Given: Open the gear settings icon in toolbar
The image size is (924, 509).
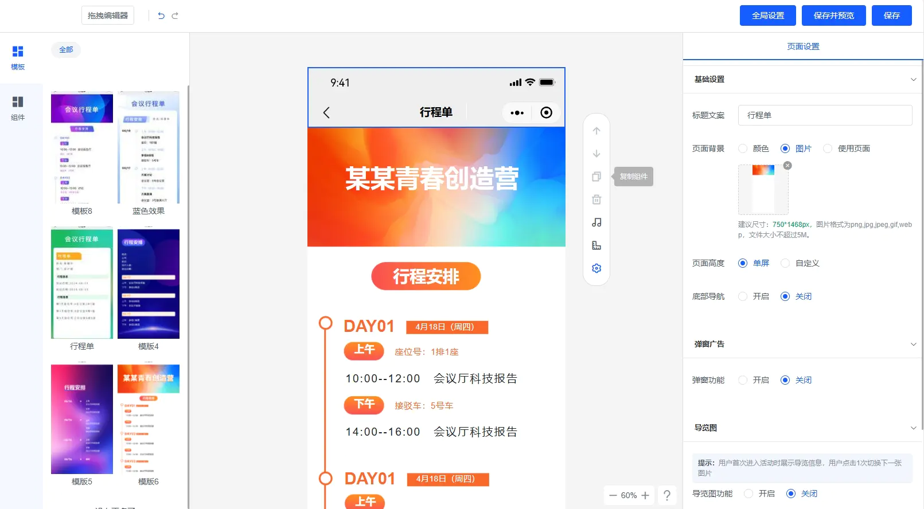Looking at the screenshot, I should point(596,268).
